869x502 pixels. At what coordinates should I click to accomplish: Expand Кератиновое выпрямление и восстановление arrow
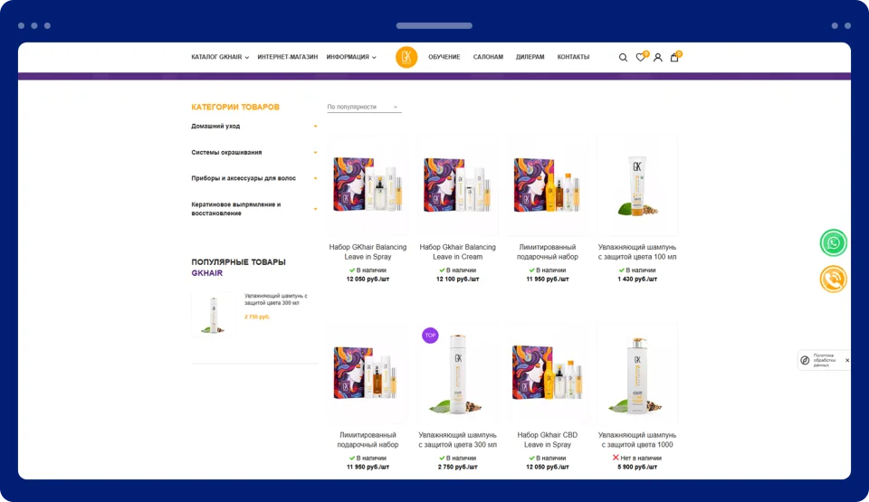point(315,209)
